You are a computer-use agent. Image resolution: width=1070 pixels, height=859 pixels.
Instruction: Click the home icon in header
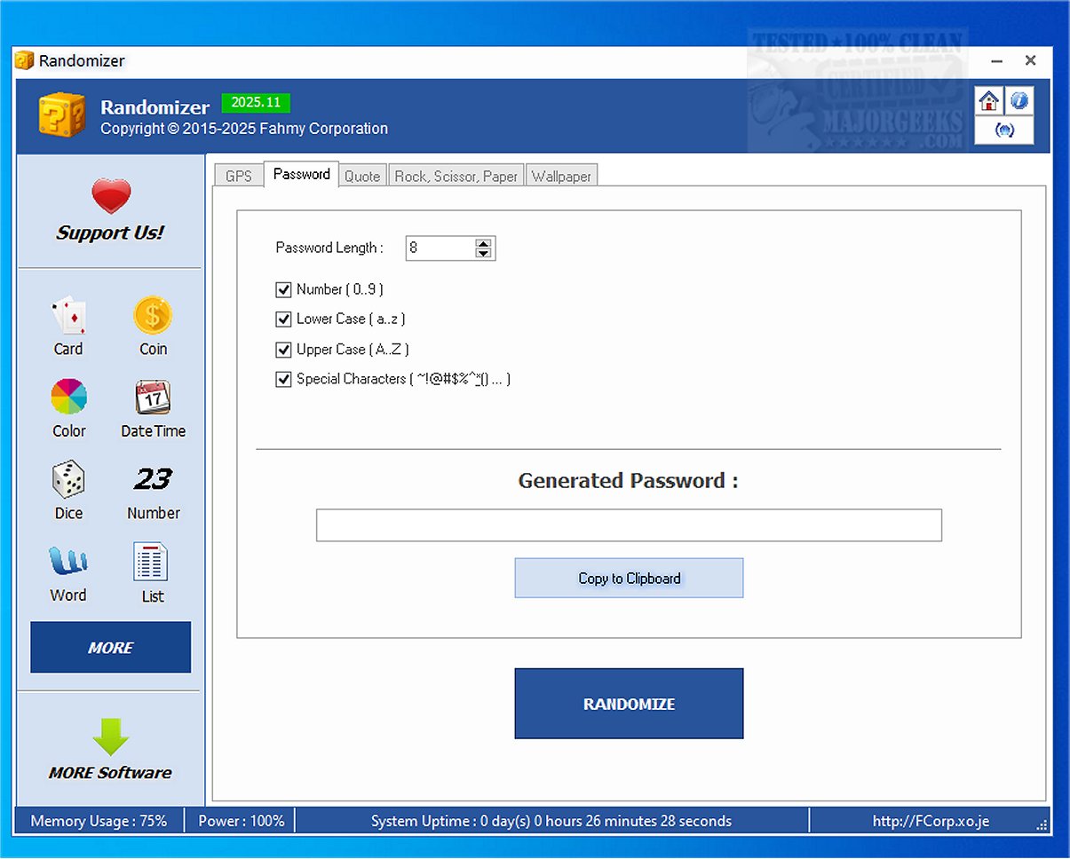click(989, 101)
